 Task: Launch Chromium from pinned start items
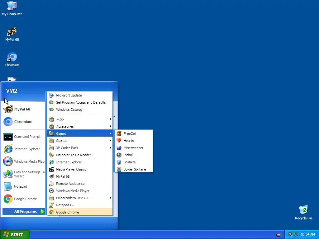point(23,122)
